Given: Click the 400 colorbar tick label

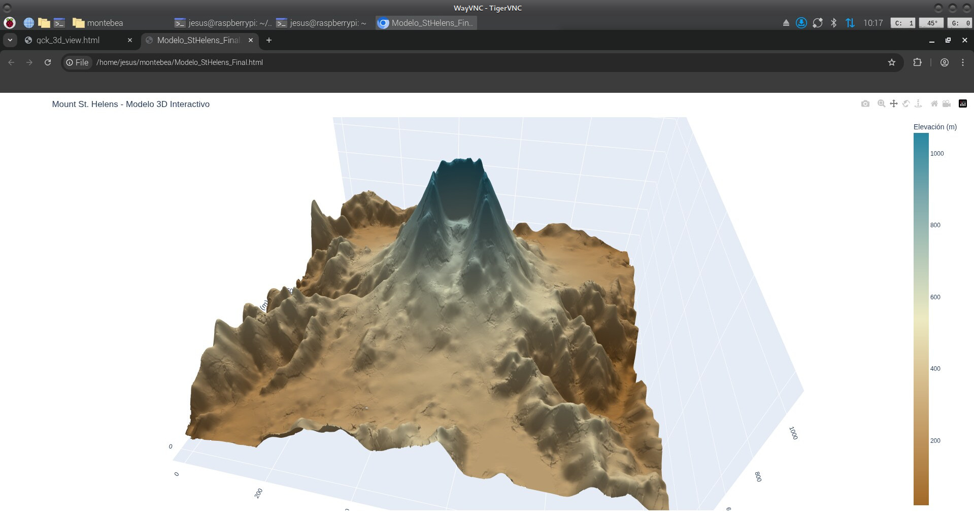Looking at the screenshot, I should [x=935, y=368].
